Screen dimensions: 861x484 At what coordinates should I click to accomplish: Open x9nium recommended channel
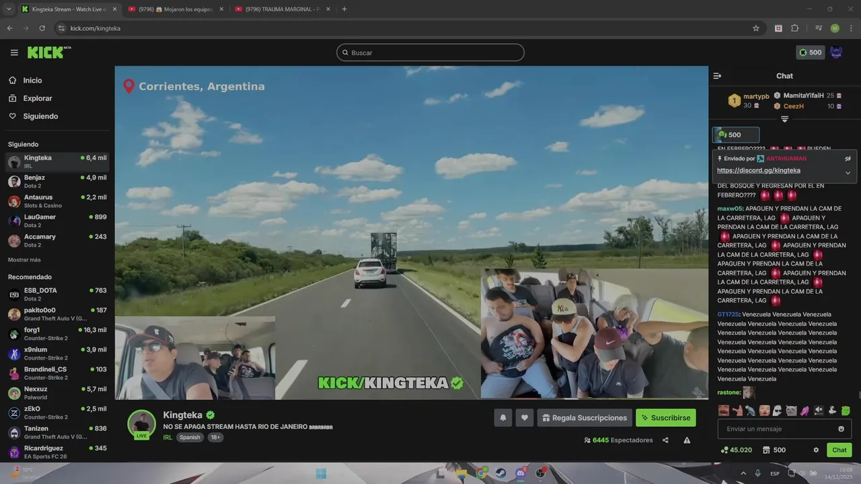(x=57, y=354)
